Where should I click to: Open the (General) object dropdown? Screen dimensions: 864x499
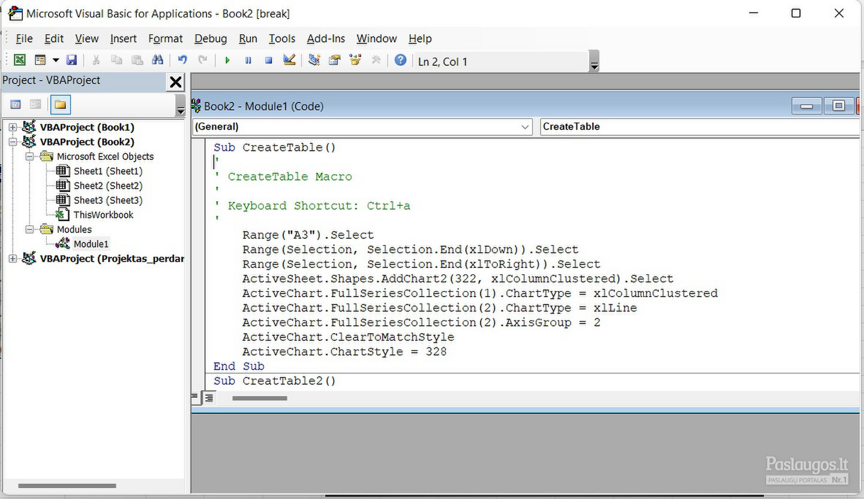coord(362,126)
